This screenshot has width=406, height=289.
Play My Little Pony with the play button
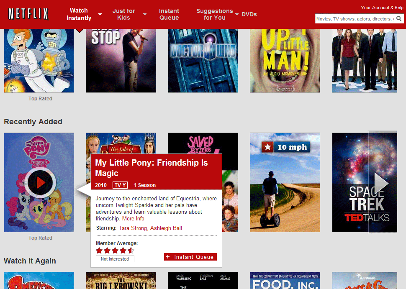coord(40,183)
